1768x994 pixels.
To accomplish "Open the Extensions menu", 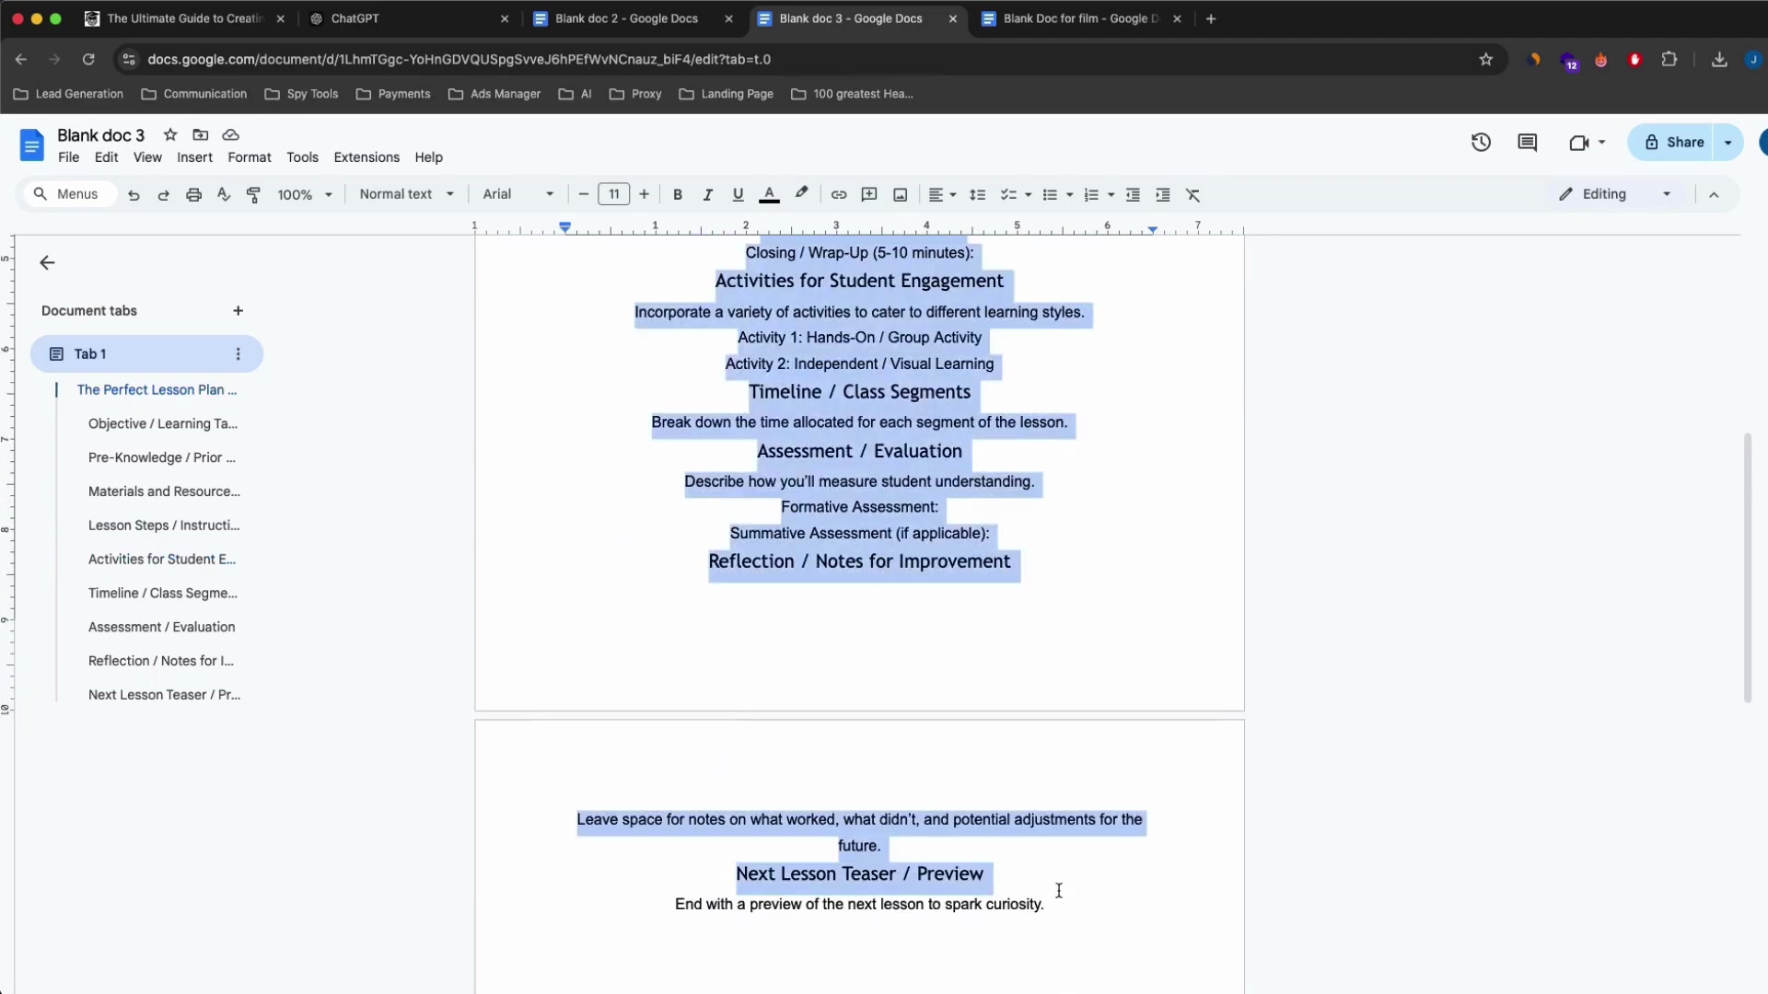I will [366, 157].
